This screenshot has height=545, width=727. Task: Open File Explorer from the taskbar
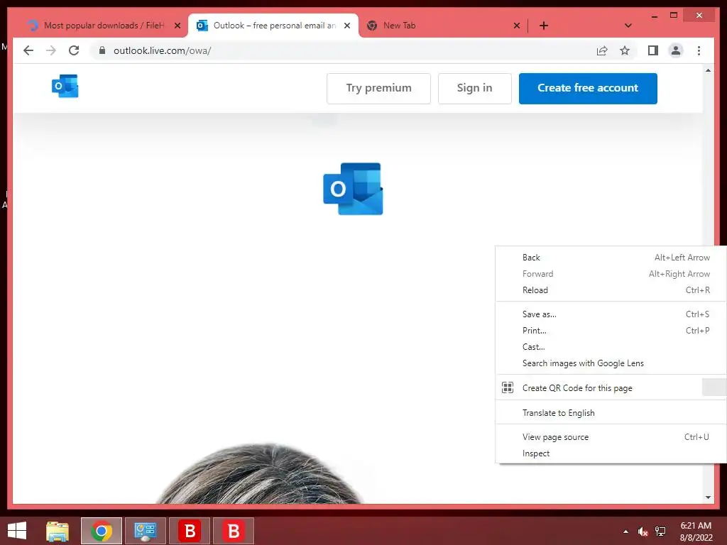pos(58,531)
